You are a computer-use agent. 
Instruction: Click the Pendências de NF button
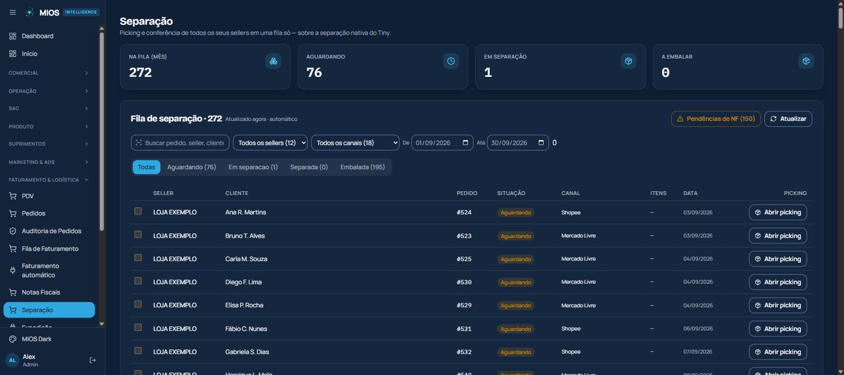pyautogui.click(x=716, y=119)
